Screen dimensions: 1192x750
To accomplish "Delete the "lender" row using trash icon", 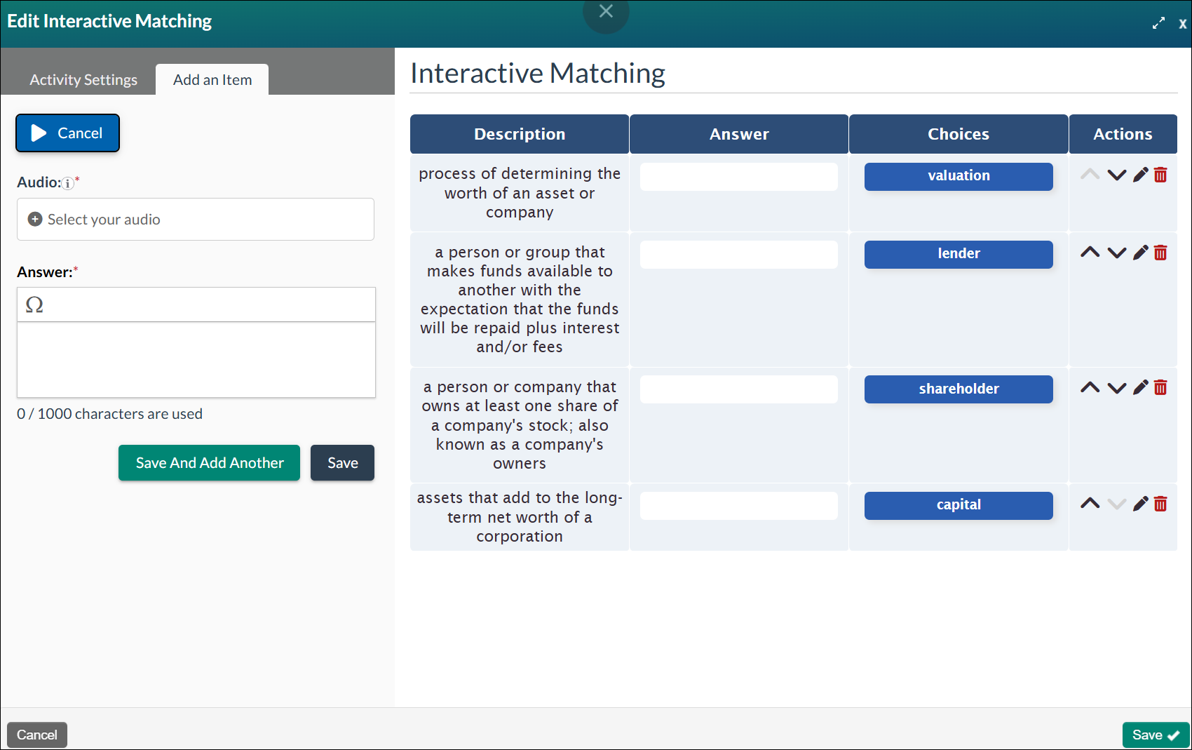I will 1161,252.
